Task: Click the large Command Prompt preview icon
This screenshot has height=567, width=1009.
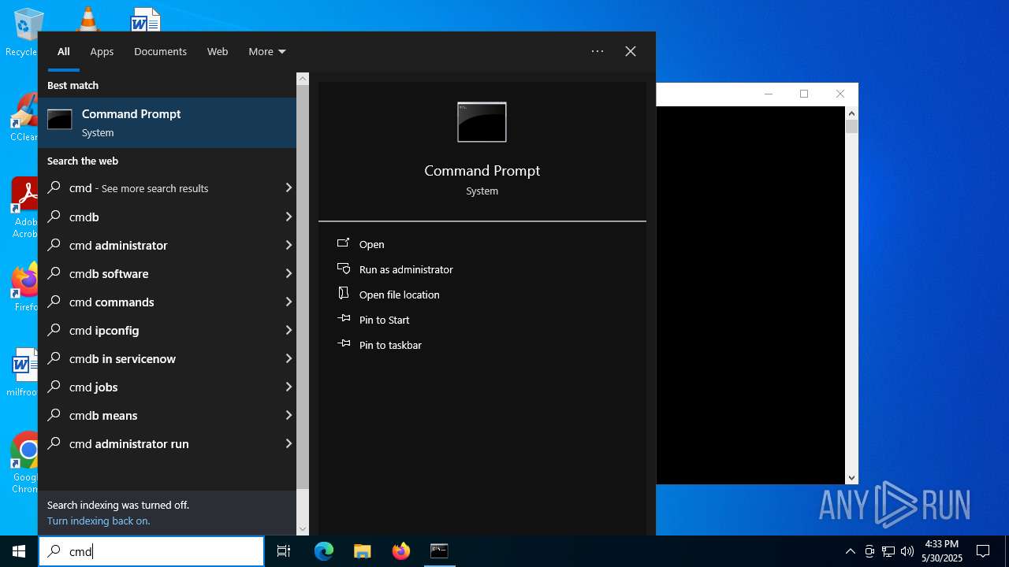Action: (482, 122)
